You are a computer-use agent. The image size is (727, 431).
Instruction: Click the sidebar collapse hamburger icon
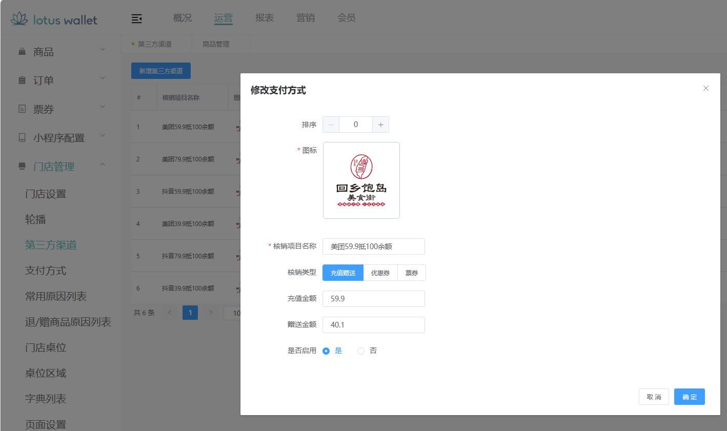pos(136,18)
